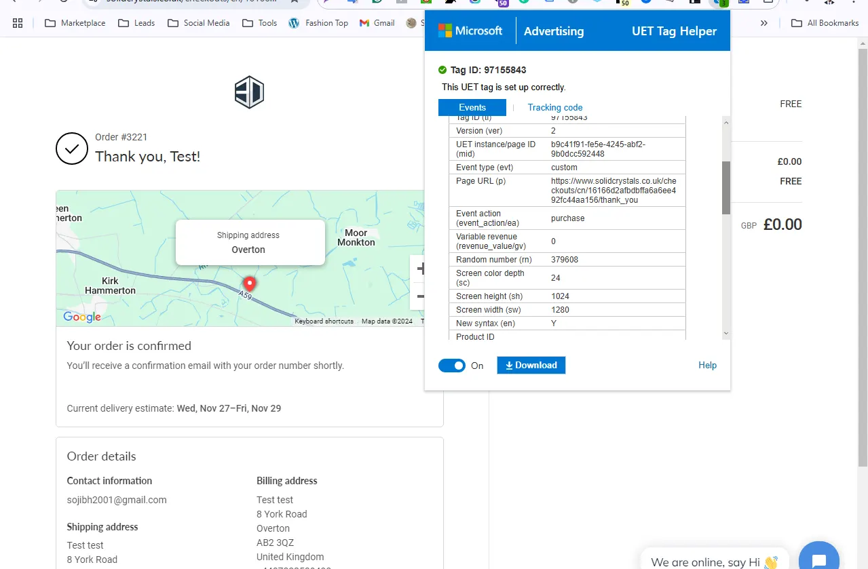Click the events list scroll-up arrow
This screenshot has width=868, height=569.
[x=726, y=123]
